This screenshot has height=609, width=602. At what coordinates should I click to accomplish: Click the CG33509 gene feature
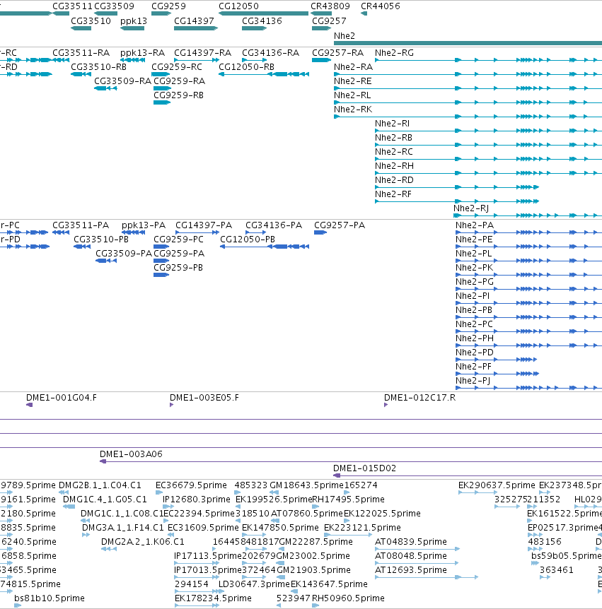point(106,13)
